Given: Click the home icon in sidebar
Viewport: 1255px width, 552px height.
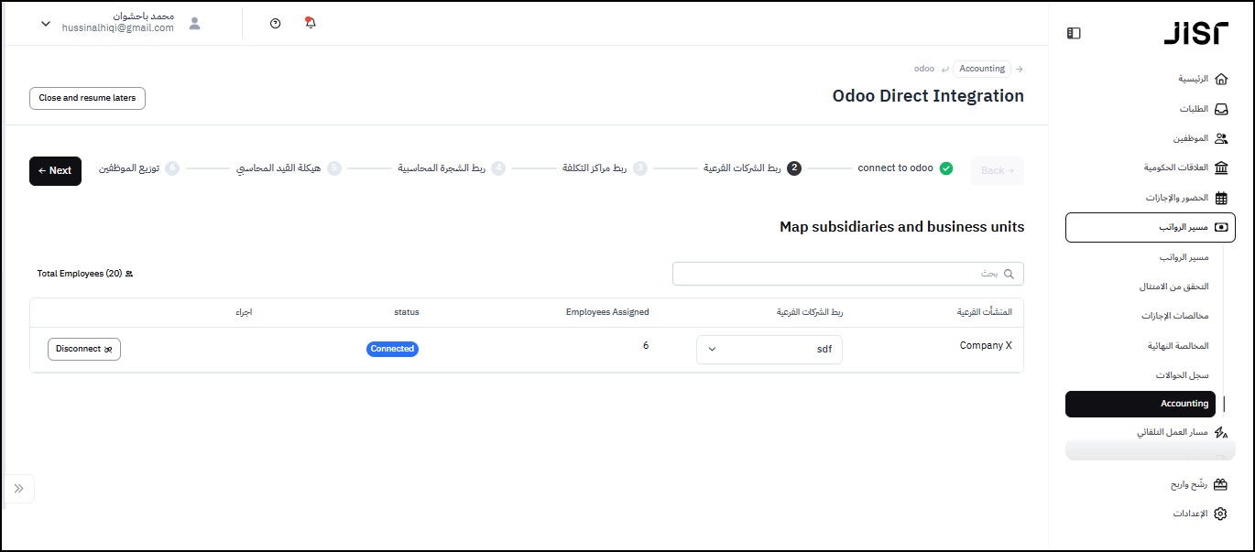Looking at the screenshot, I should (x=1220, y=79).
